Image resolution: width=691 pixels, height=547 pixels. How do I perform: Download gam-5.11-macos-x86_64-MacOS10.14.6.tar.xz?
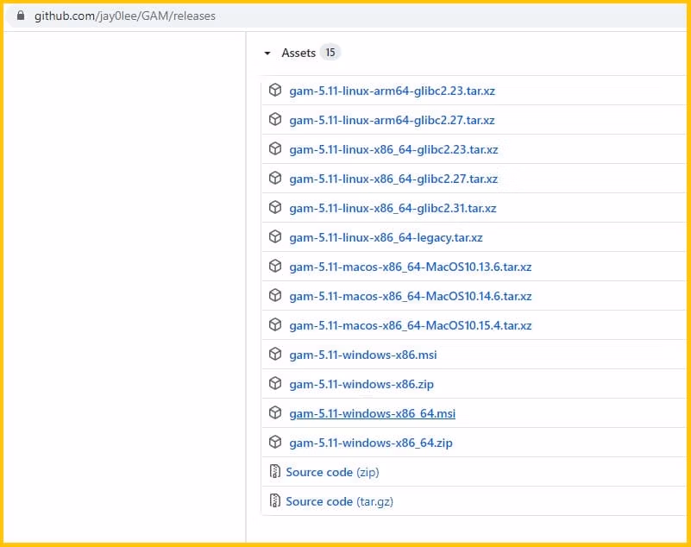pos(410,296)
